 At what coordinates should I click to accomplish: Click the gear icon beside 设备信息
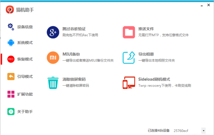[11, 27]
